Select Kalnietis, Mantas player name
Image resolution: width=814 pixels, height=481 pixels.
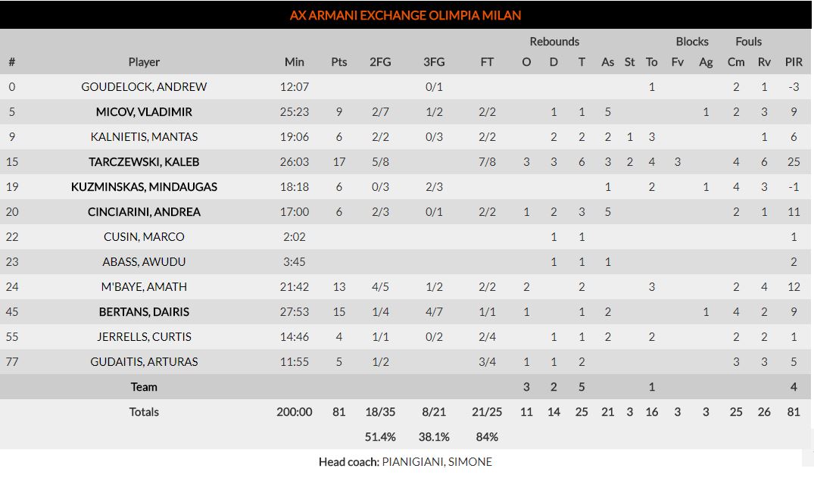point(144,137)
